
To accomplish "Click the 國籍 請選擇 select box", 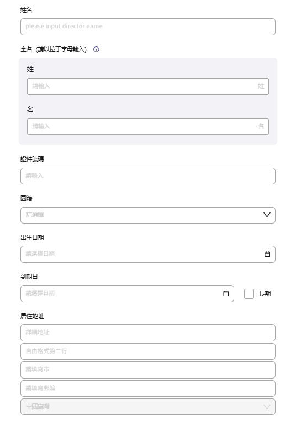I will tap(148, 215).
